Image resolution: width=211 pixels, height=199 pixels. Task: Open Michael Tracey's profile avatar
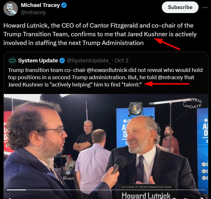pos(11,9)
